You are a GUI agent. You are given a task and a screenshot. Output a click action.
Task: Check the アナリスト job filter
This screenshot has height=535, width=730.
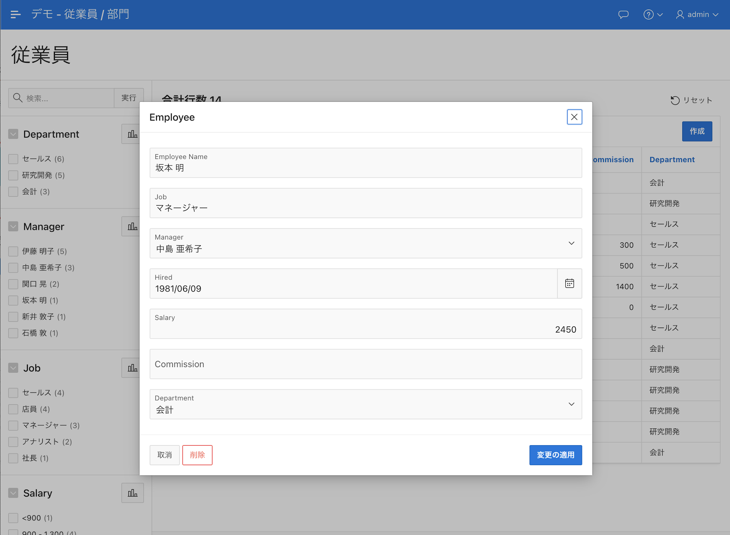click(13, 442)
